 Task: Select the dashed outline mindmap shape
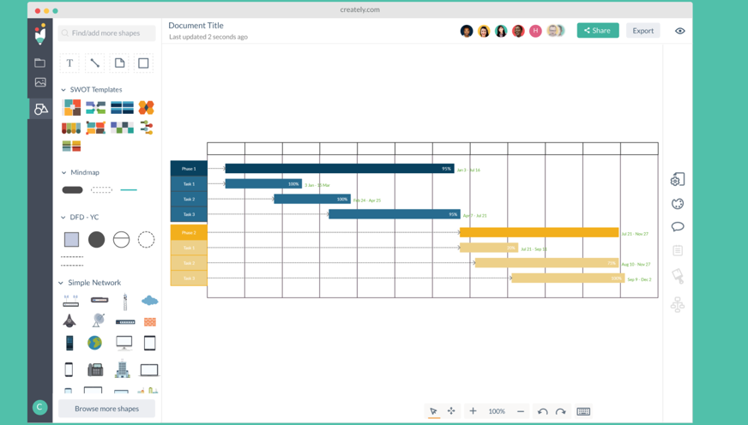101,189
